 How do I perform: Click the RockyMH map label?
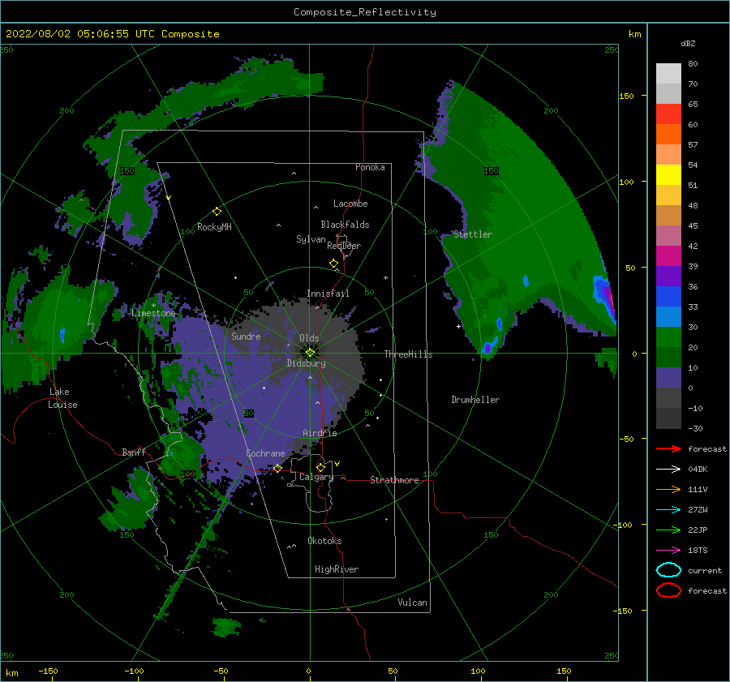(x=214, y=227)
